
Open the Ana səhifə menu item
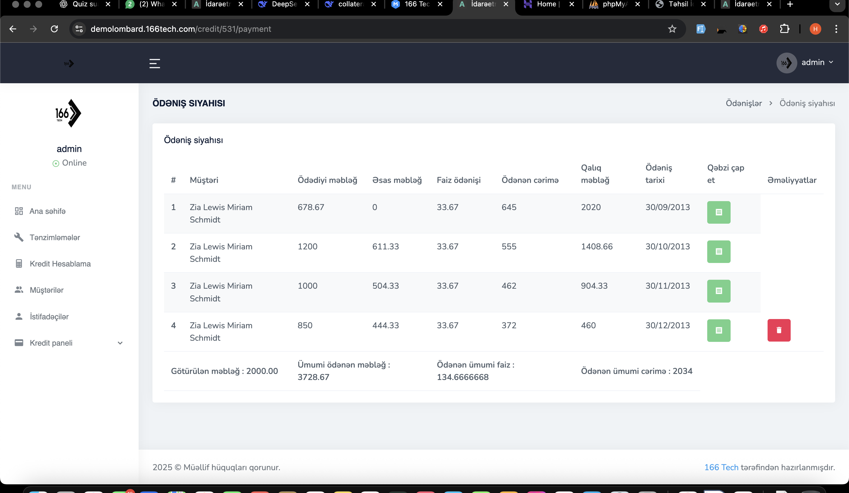[x=47, y=211]
